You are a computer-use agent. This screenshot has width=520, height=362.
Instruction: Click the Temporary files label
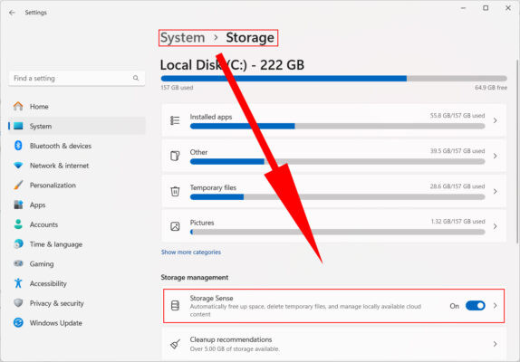pos(213,187)
